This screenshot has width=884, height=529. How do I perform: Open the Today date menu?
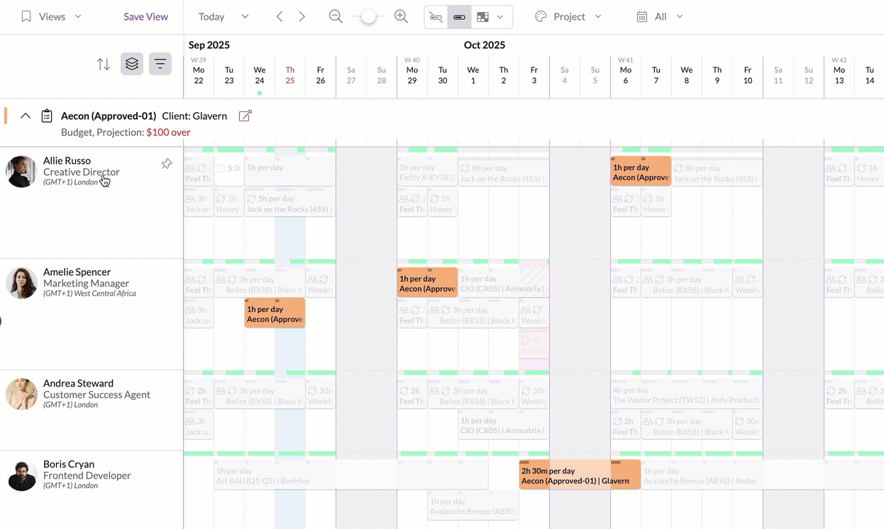[x=223, y=16]
